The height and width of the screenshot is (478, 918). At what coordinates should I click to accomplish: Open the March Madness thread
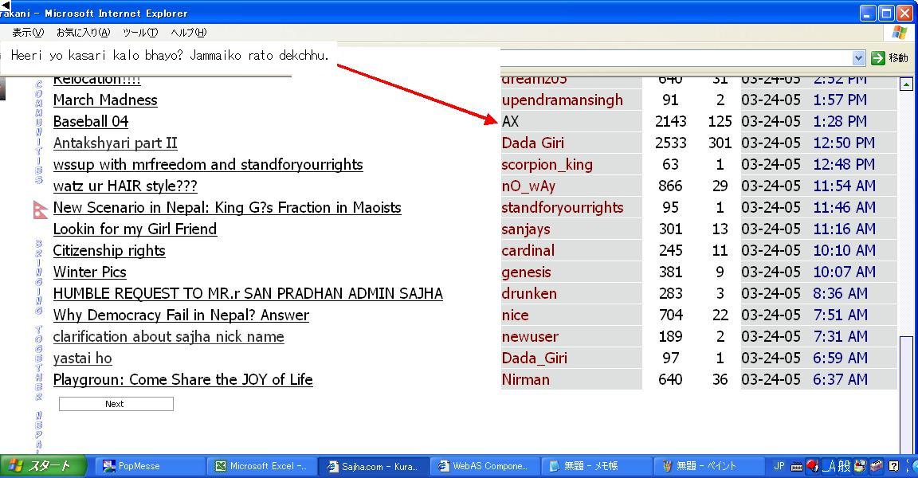[105, 100]
